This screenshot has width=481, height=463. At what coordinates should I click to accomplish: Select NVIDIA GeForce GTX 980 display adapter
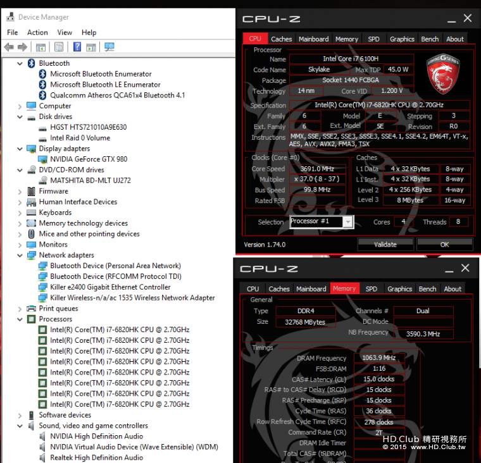pyautogui.click(x=88, y=159)
